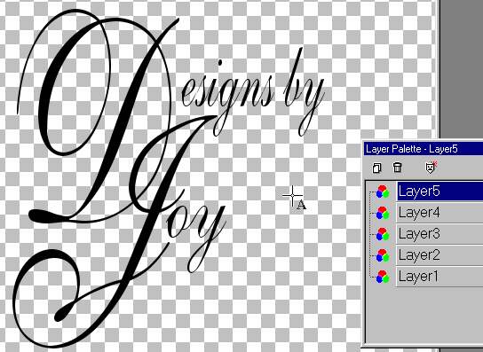The height and width of the screenshot is (352, 483).
Task: Click the RGB circles icon beside Layer3
Action: [383, 234]
